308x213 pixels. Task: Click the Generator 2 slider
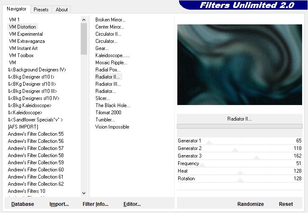pos(240,148)
